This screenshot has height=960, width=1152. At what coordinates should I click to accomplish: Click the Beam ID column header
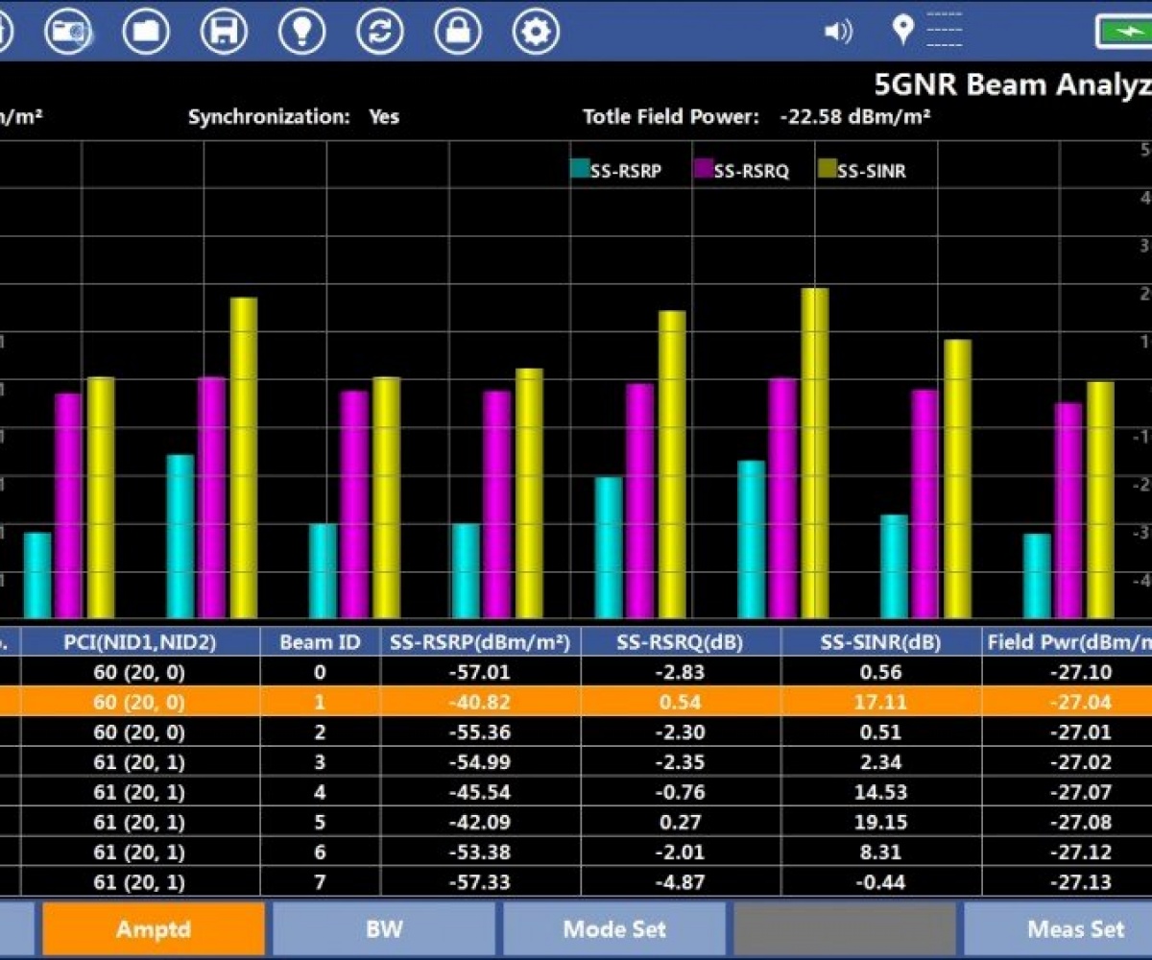[320, 642]
